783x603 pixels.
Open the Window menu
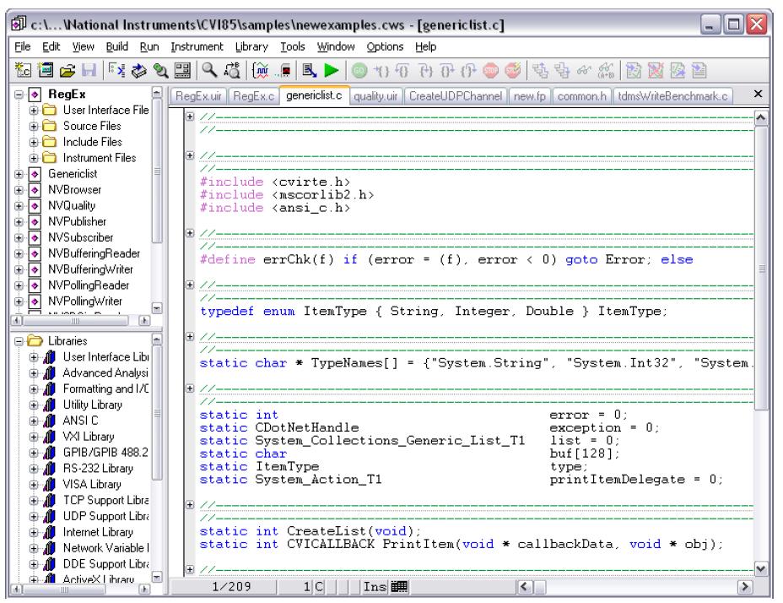(x=336, y=46)
